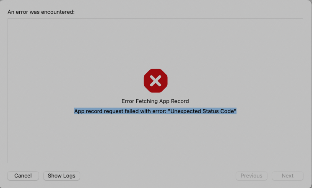Click the words "App record request failed"

[x=105, y=111]
